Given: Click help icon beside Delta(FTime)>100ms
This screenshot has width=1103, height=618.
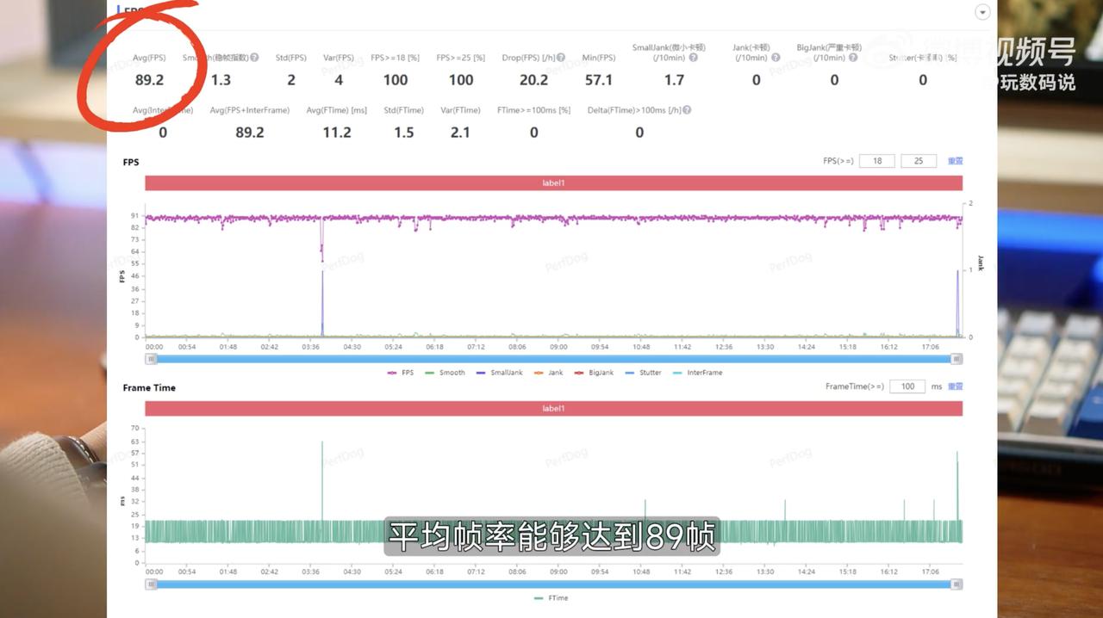Looking at the screenshot, I should pyautogui.click(x=687, y=110).
